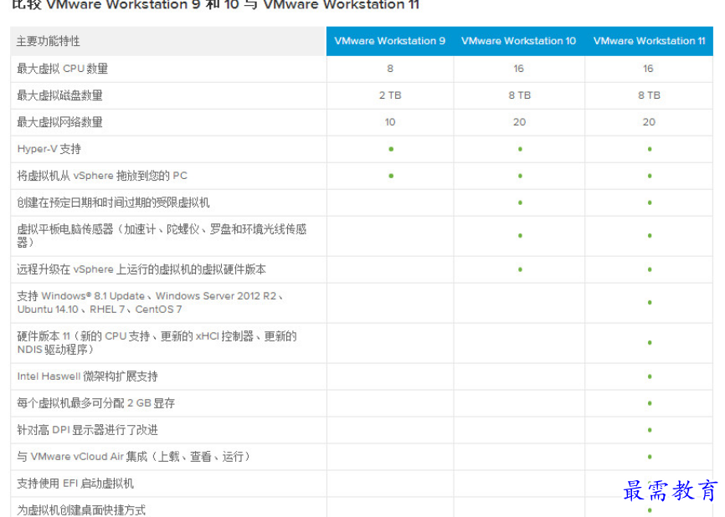Click 受限虚拟机 green dot under Workstation 11
The image size is (725, 517).
tap(650, 202)
